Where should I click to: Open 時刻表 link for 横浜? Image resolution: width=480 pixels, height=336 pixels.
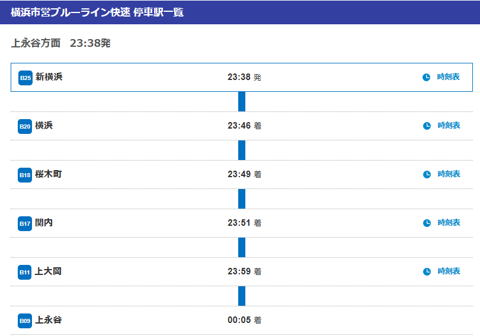pos(449,126)
